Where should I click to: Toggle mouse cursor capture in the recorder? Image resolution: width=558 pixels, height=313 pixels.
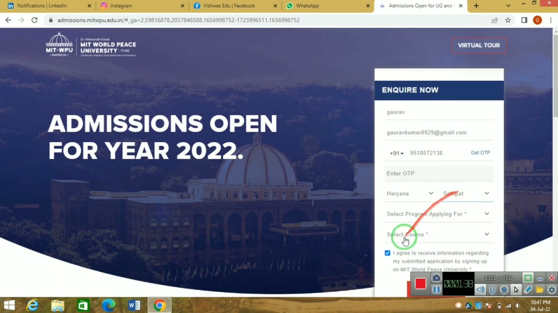pos(516,290)
